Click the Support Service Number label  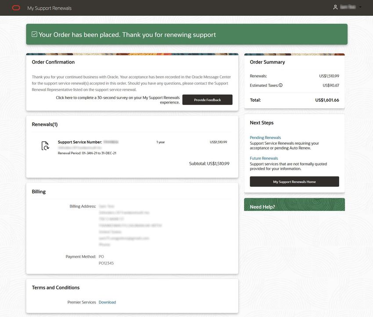[80, 142]
